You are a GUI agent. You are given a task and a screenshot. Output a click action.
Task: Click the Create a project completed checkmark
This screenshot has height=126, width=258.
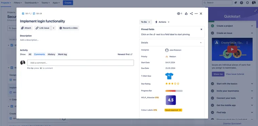(213, 26)
